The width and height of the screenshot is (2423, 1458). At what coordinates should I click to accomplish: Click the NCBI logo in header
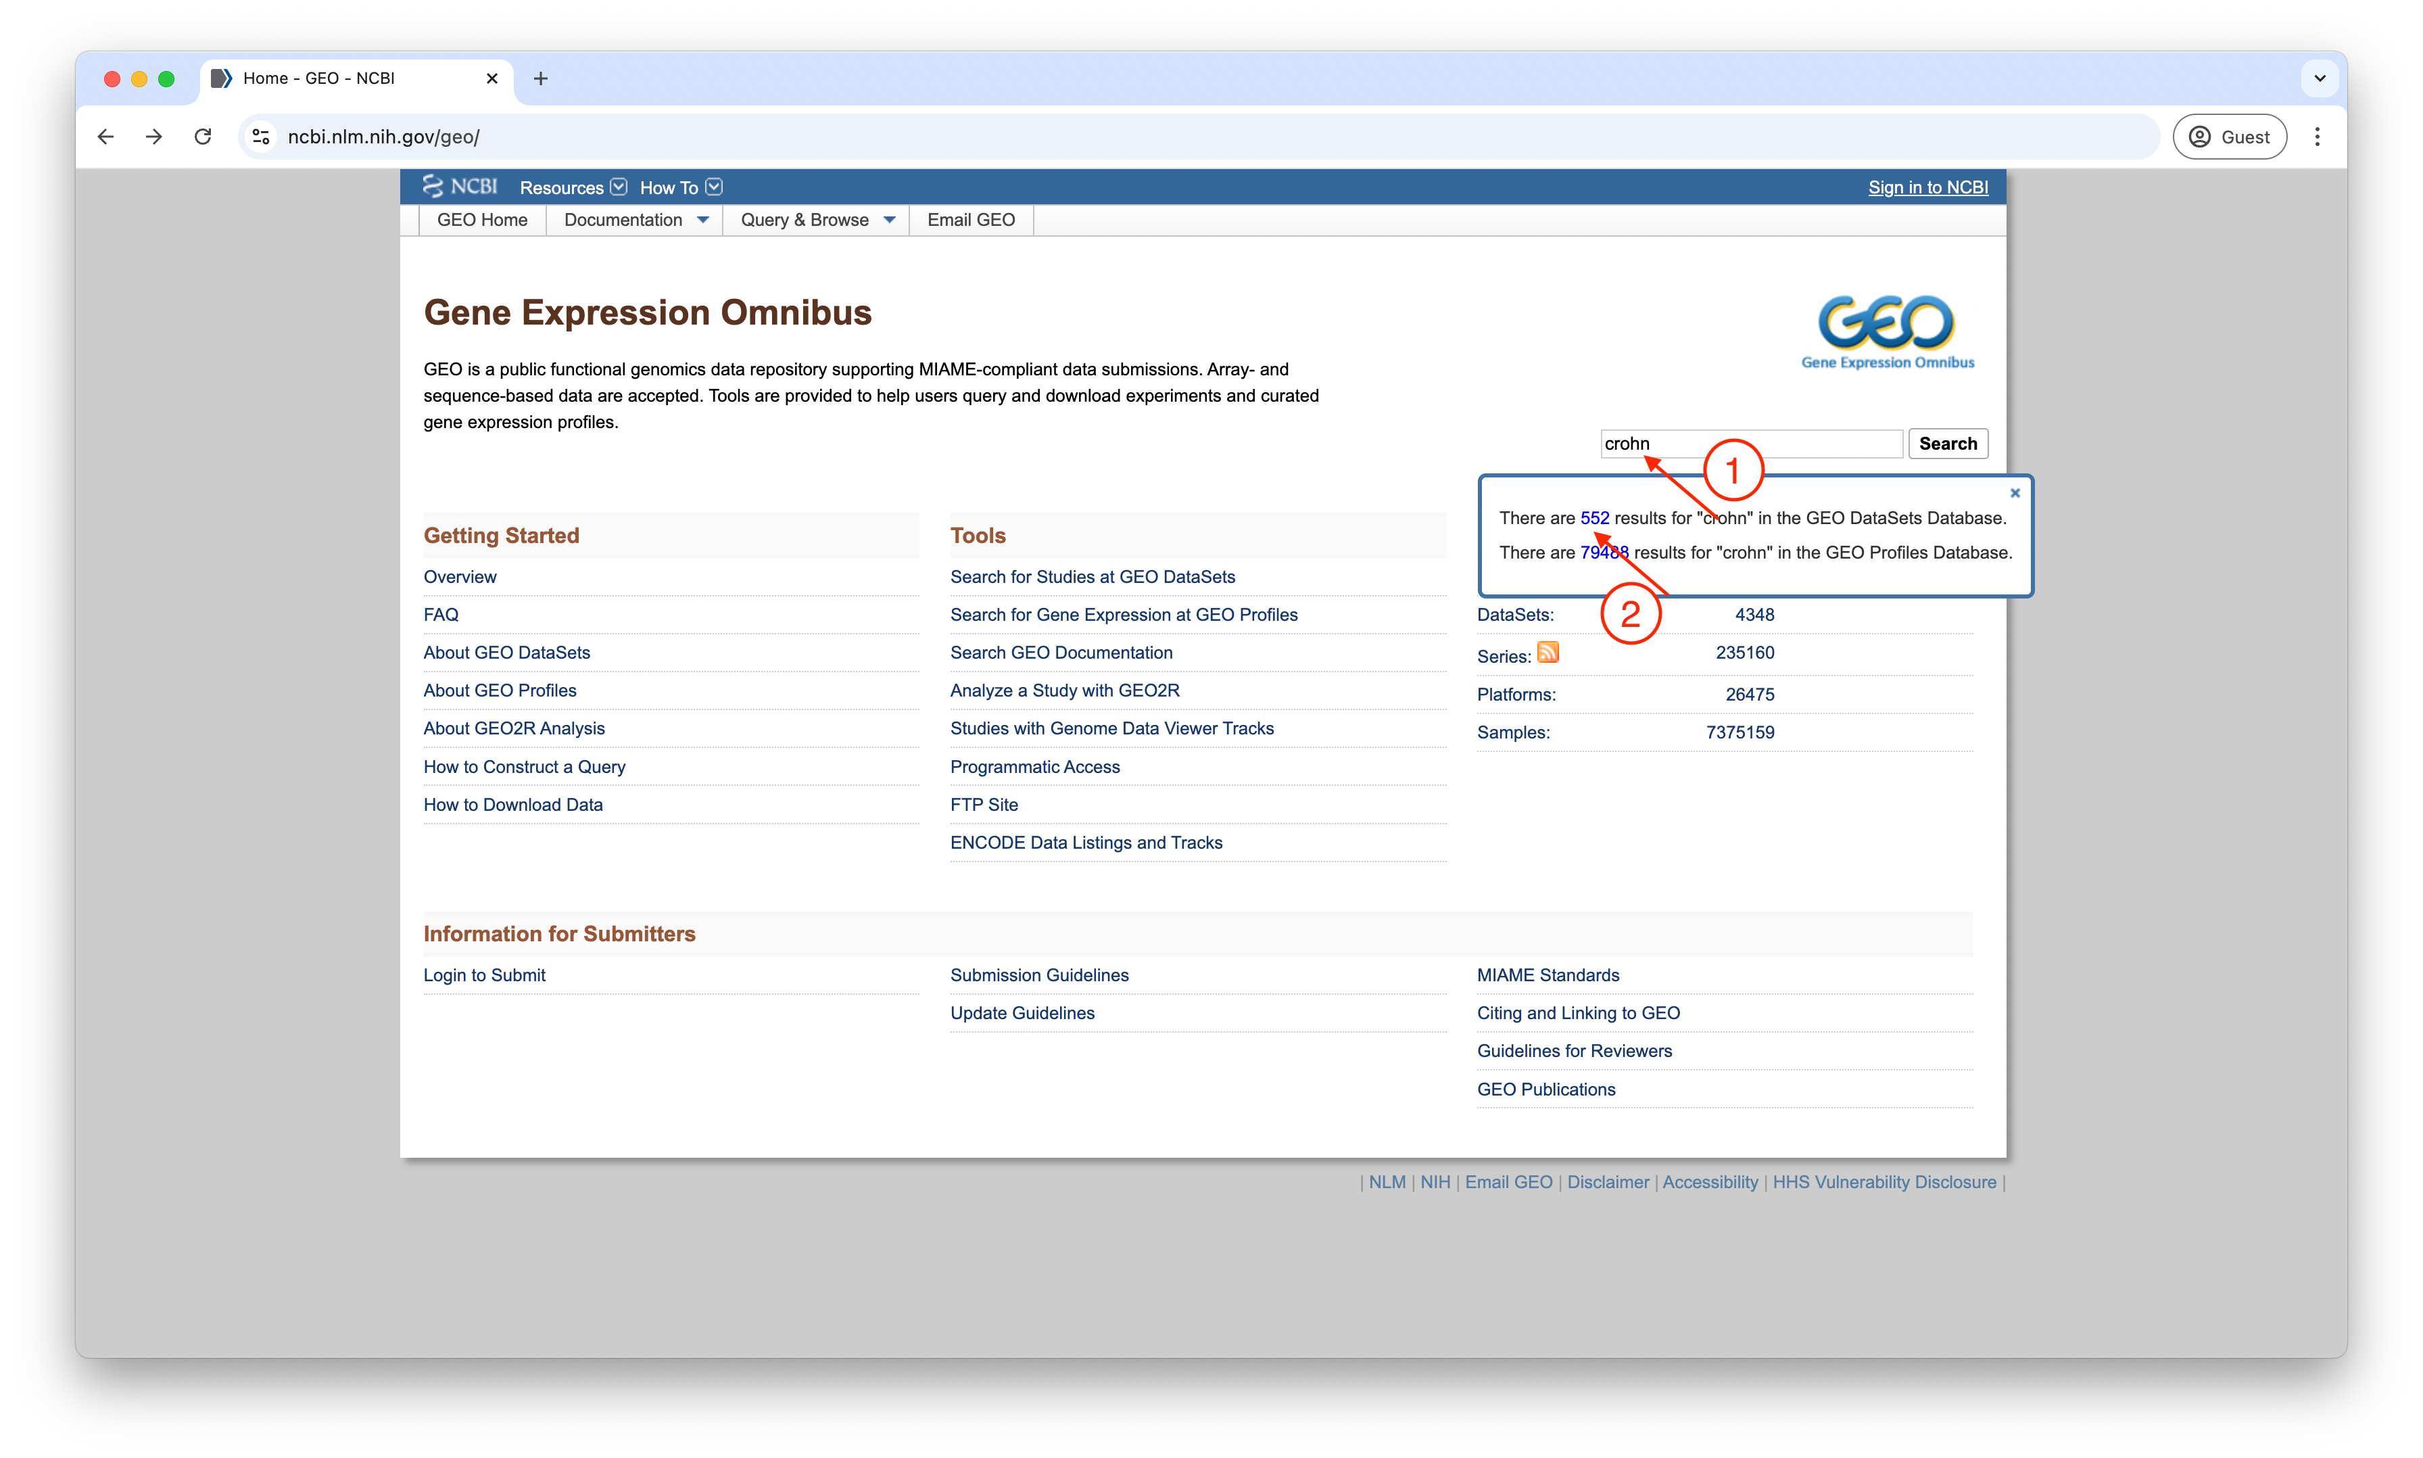click(460, 187)
